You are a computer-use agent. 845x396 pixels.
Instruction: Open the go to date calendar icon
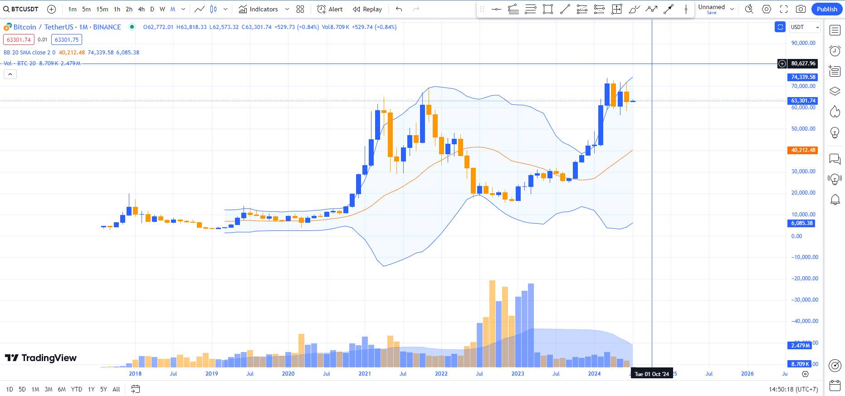tap(135, 389)
